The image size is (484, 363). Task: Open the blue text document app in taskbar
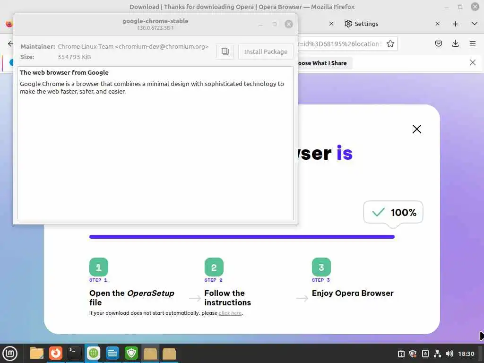tap(112, 354)
